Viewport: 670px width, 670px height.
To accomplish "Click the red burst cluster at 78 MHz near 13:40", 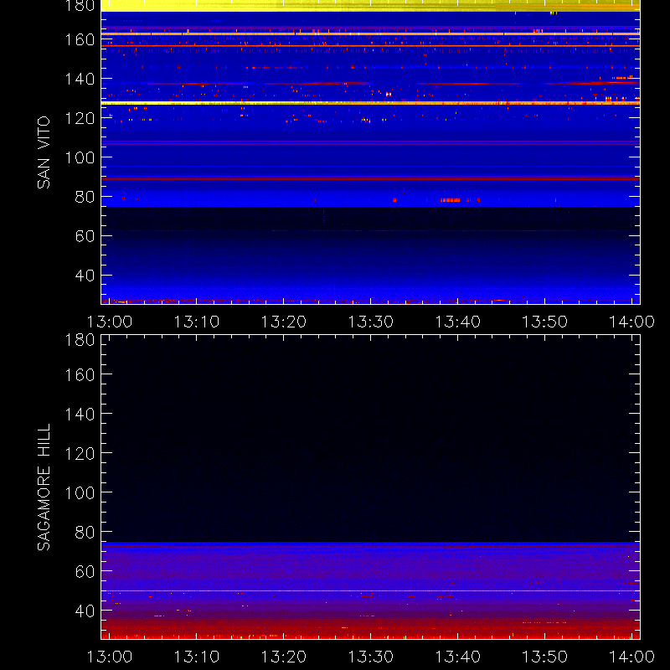I will [x=451, y=200].
